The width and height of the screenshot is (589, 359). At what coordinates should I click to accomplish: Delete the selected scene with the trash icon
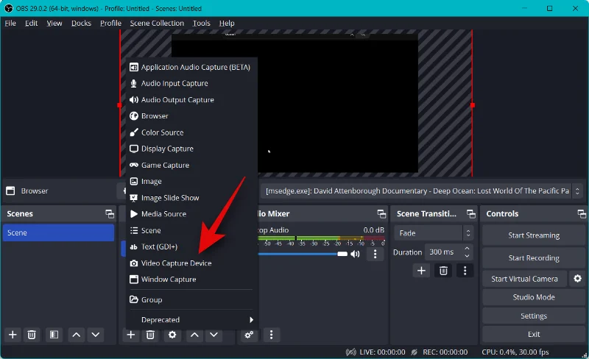pos(32,335)
